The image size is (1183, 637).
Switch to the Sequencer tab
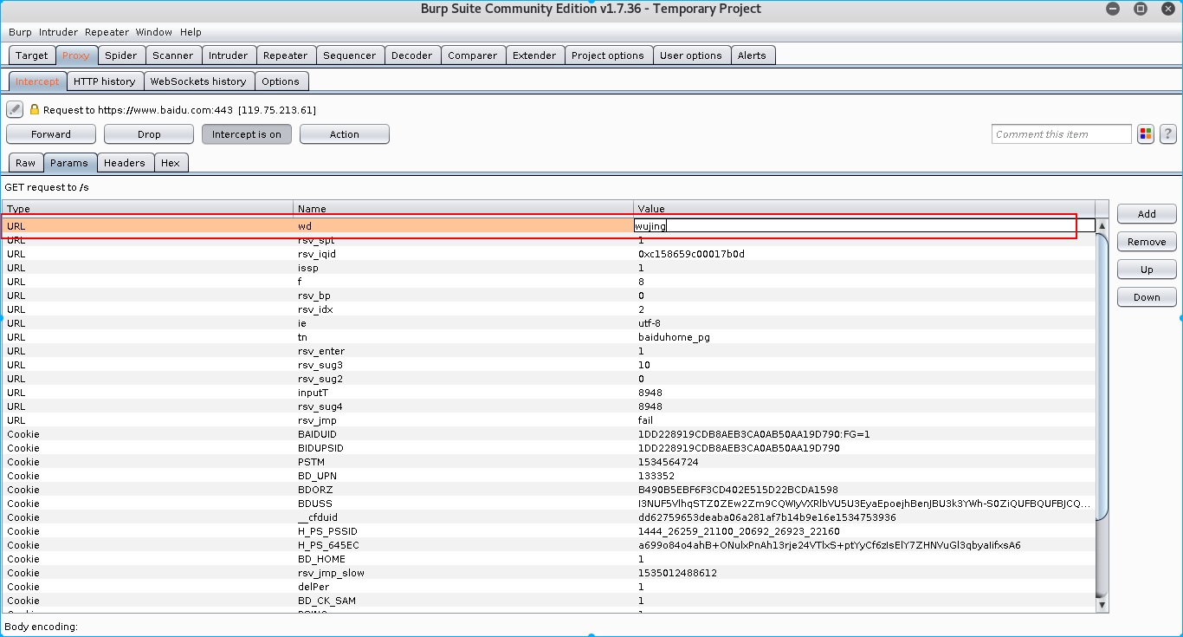pos(350,55)
